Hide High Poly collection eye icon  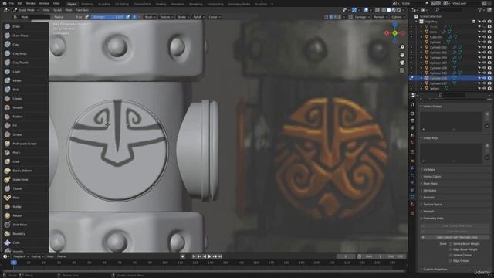point(484,22)
